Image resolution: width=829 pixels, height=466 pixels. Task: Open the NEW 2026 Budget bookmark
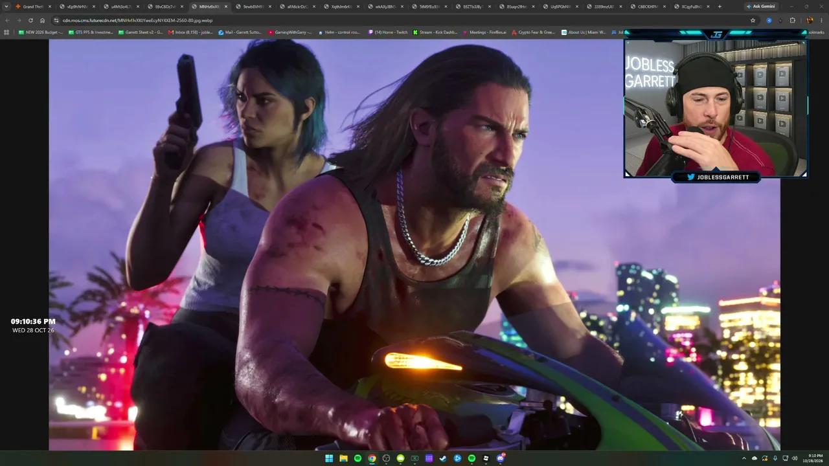[x=41, y=32]
